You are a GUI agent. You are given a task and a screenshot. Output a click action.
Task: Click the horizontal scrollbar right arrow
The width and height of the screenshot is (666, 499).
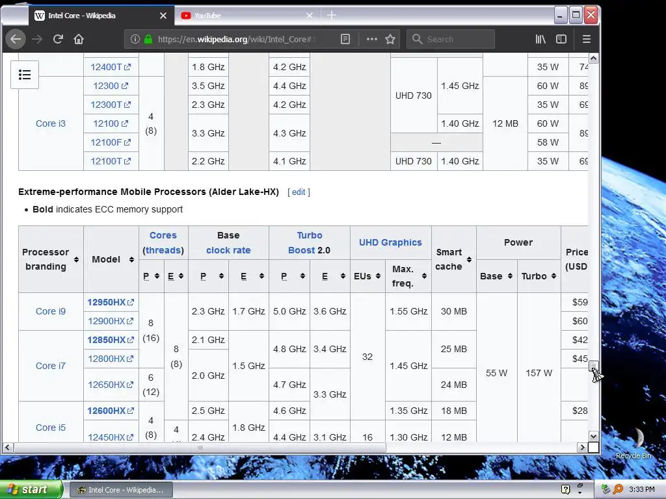coord(582,447)
